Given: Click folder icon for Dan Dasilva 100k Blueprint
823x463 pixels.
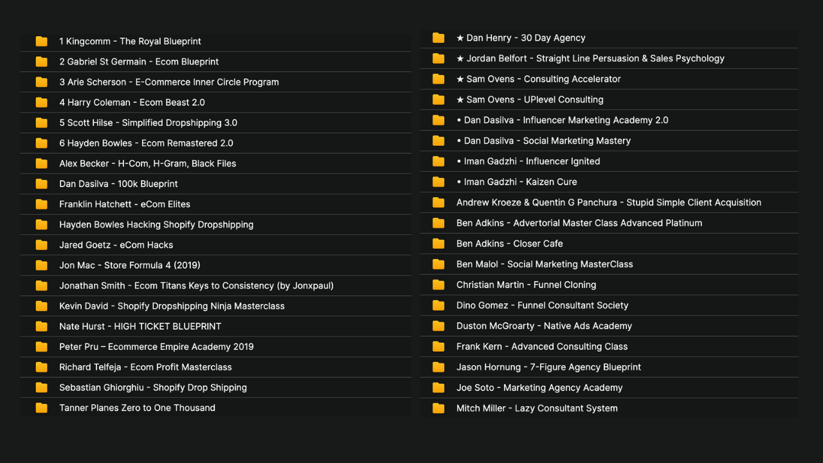Looking at the screenshot, I should point(42,184).
